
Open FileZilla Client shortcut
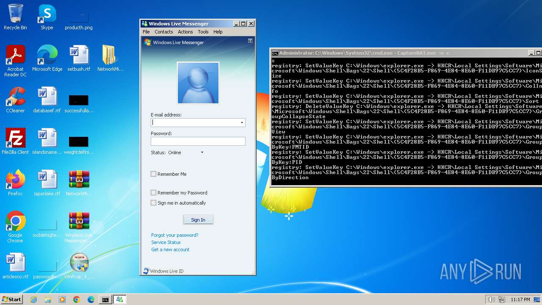(15, 141)
